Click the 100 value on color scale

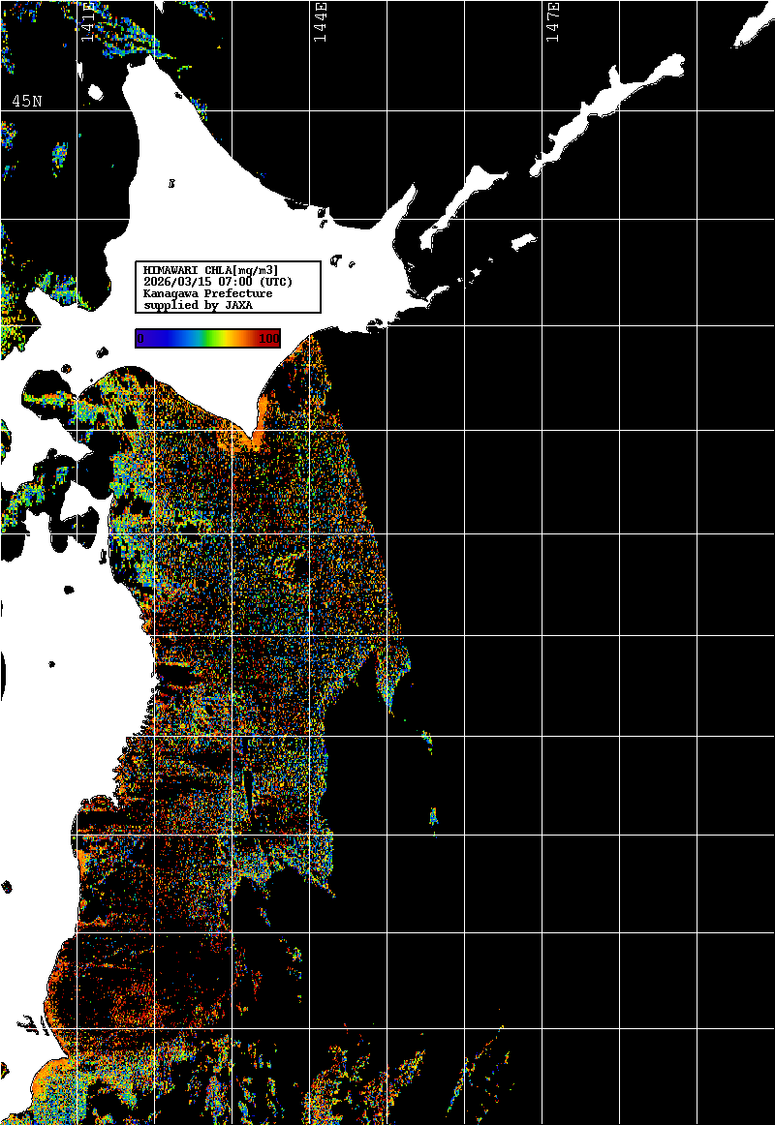tap(268, 338)
